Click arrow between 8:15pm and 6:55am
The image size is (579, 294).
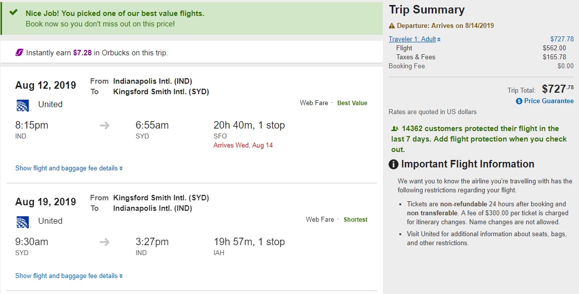pos(105,126)
